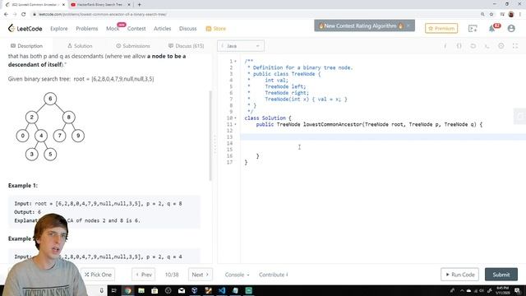Open Chrome profile avatar in toolbar
The image size is (526, 296).
click(x=511, y=14)
